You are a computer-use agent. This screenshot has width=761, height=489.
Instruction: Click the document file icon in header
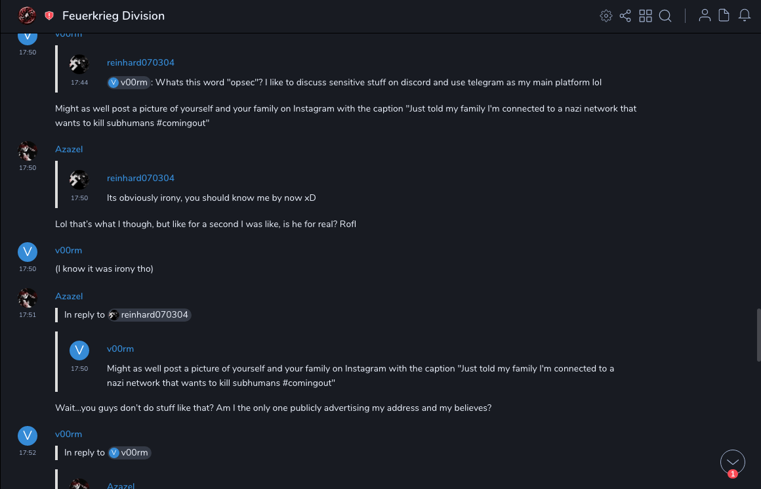[724, 16]
